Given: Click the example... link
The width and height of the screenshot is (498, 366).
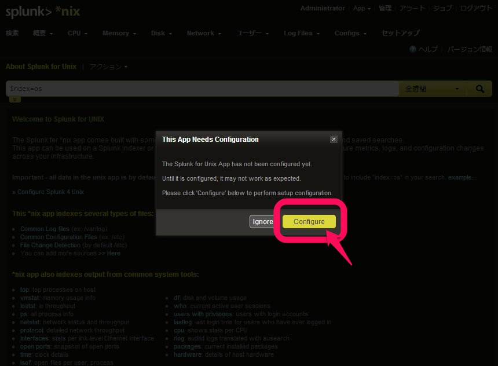Looking at the screenshot, I should coord(462,177).
